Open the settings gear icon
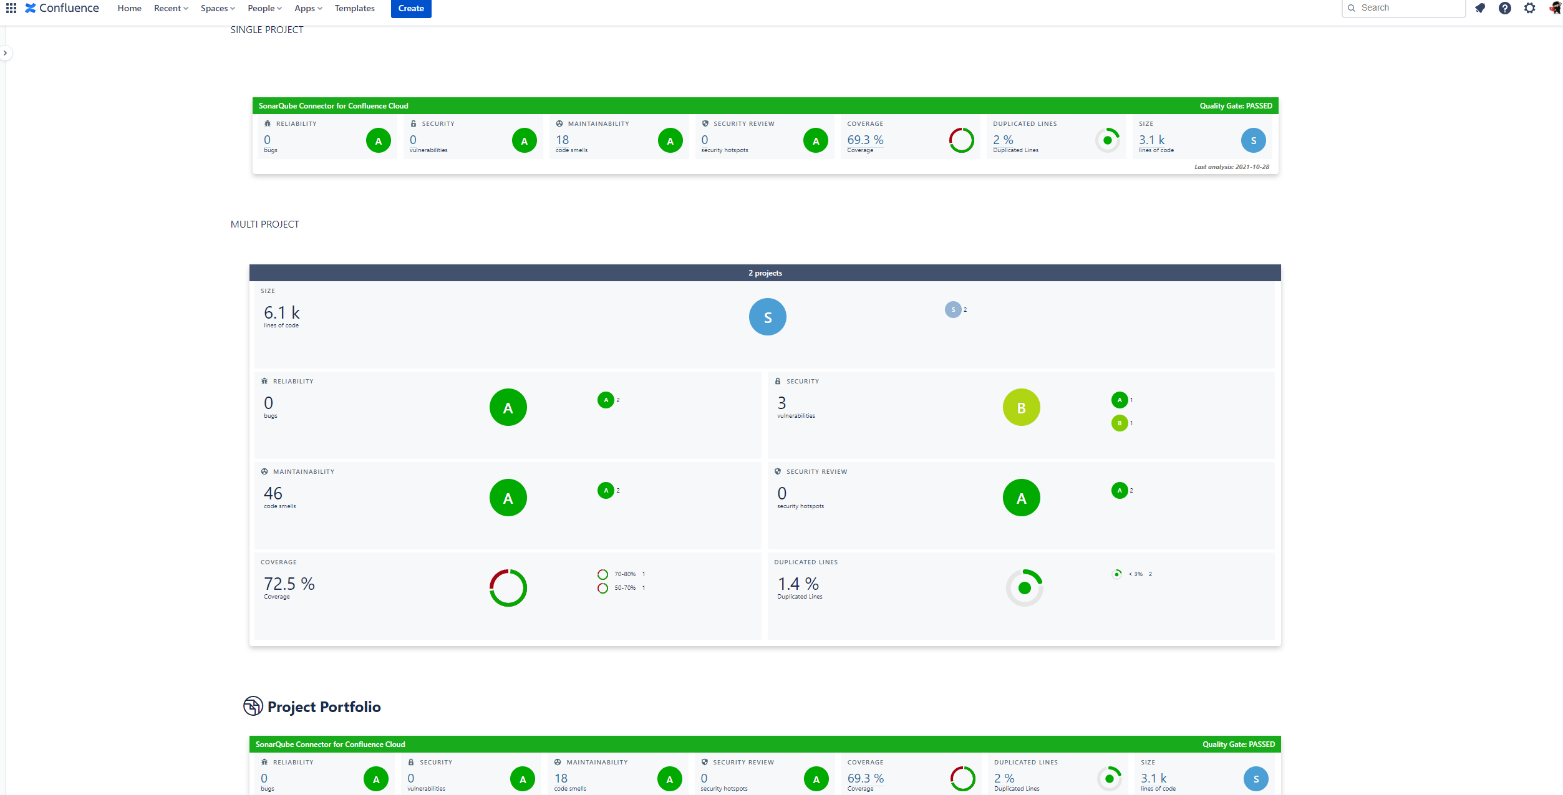 [x=1530, y=8]
